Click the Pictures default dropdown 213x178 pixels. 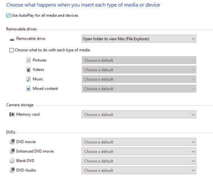139,60
